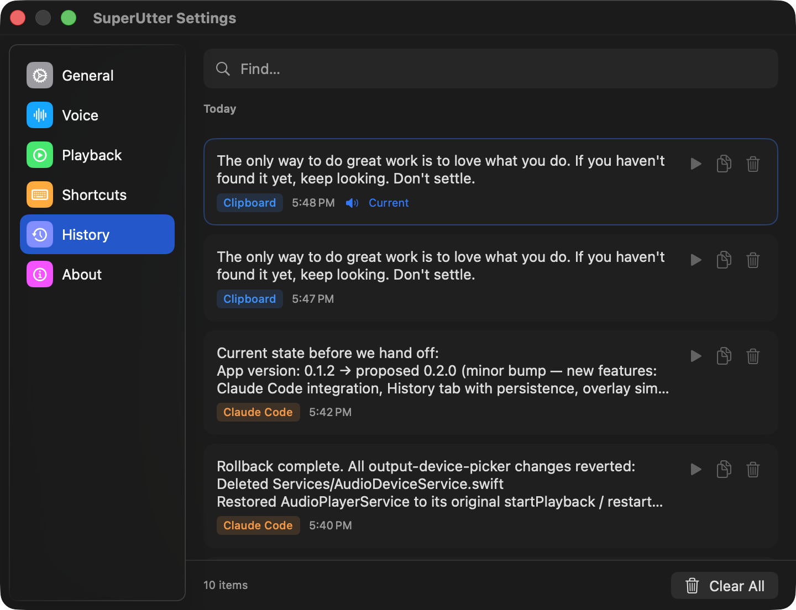The height and width of the screenshot is (610, 796).
Task: Delete the 5:42 PM Claude Code entry
Action: tap(753, 356)
